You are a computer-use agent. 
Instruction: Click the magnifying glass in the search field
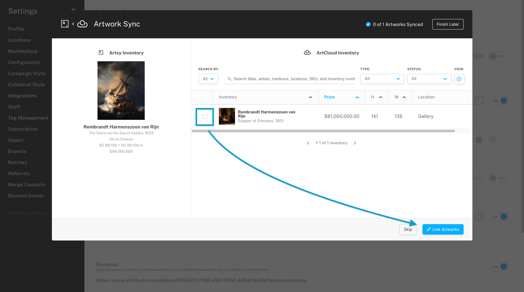coord(230,79)
